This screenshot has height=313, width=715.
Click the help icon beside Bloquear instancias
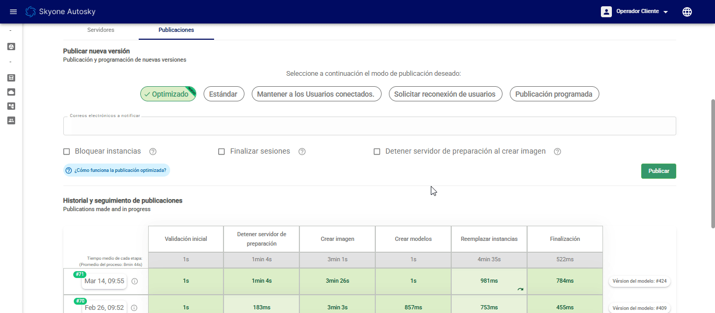(153, 152)
